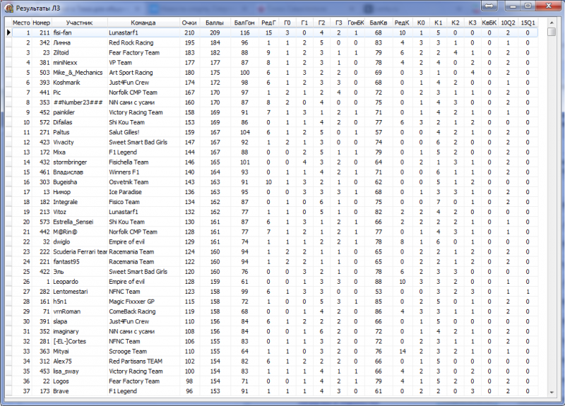Sort by the Участник column header
The image size is (565, 406).
79,23
